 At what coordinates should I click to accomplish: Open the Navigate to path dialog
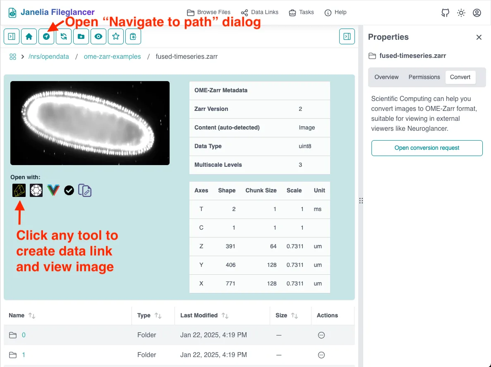[46, 36]
